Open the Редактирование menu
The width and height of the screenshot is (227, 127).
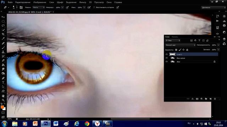pos(23,2)
